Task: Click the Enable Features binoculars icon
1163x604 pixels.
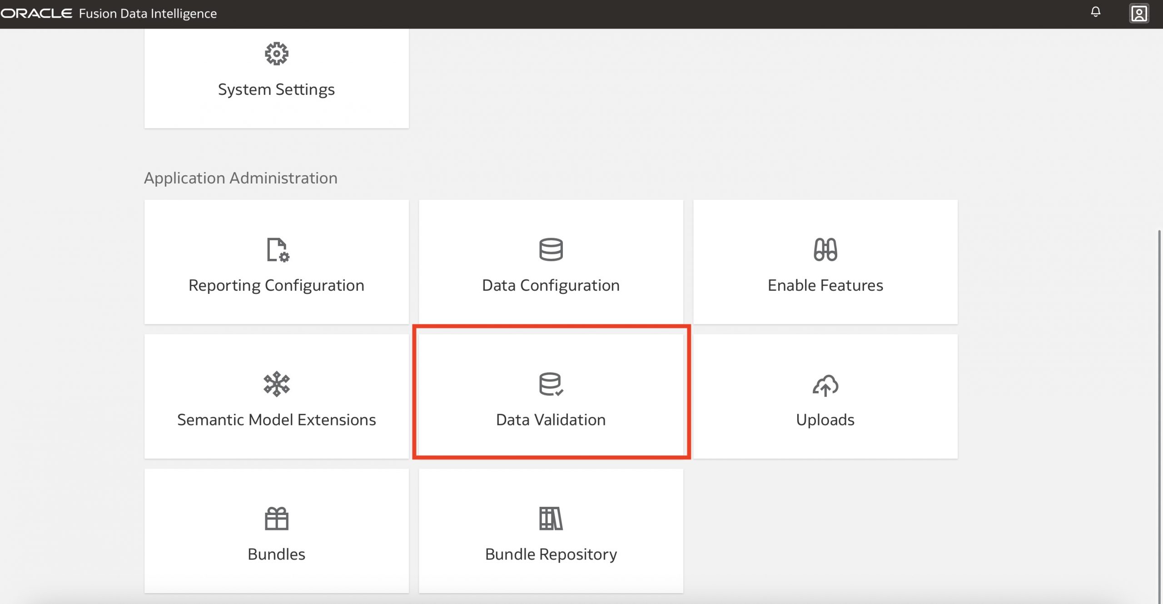Action: tap(825, 249)
